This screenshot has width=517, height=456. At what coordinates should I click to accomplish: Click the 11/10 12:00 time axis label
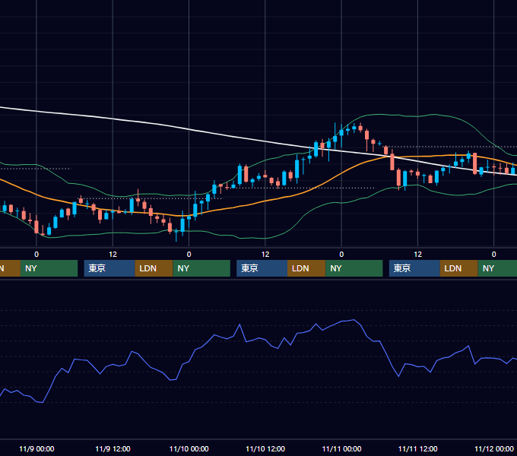pyautogui.click(x=265, y=448)
